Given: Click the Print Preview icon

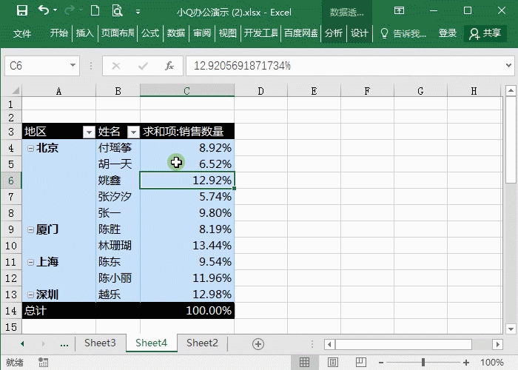Looking at the screenshot, I should 117,11.
